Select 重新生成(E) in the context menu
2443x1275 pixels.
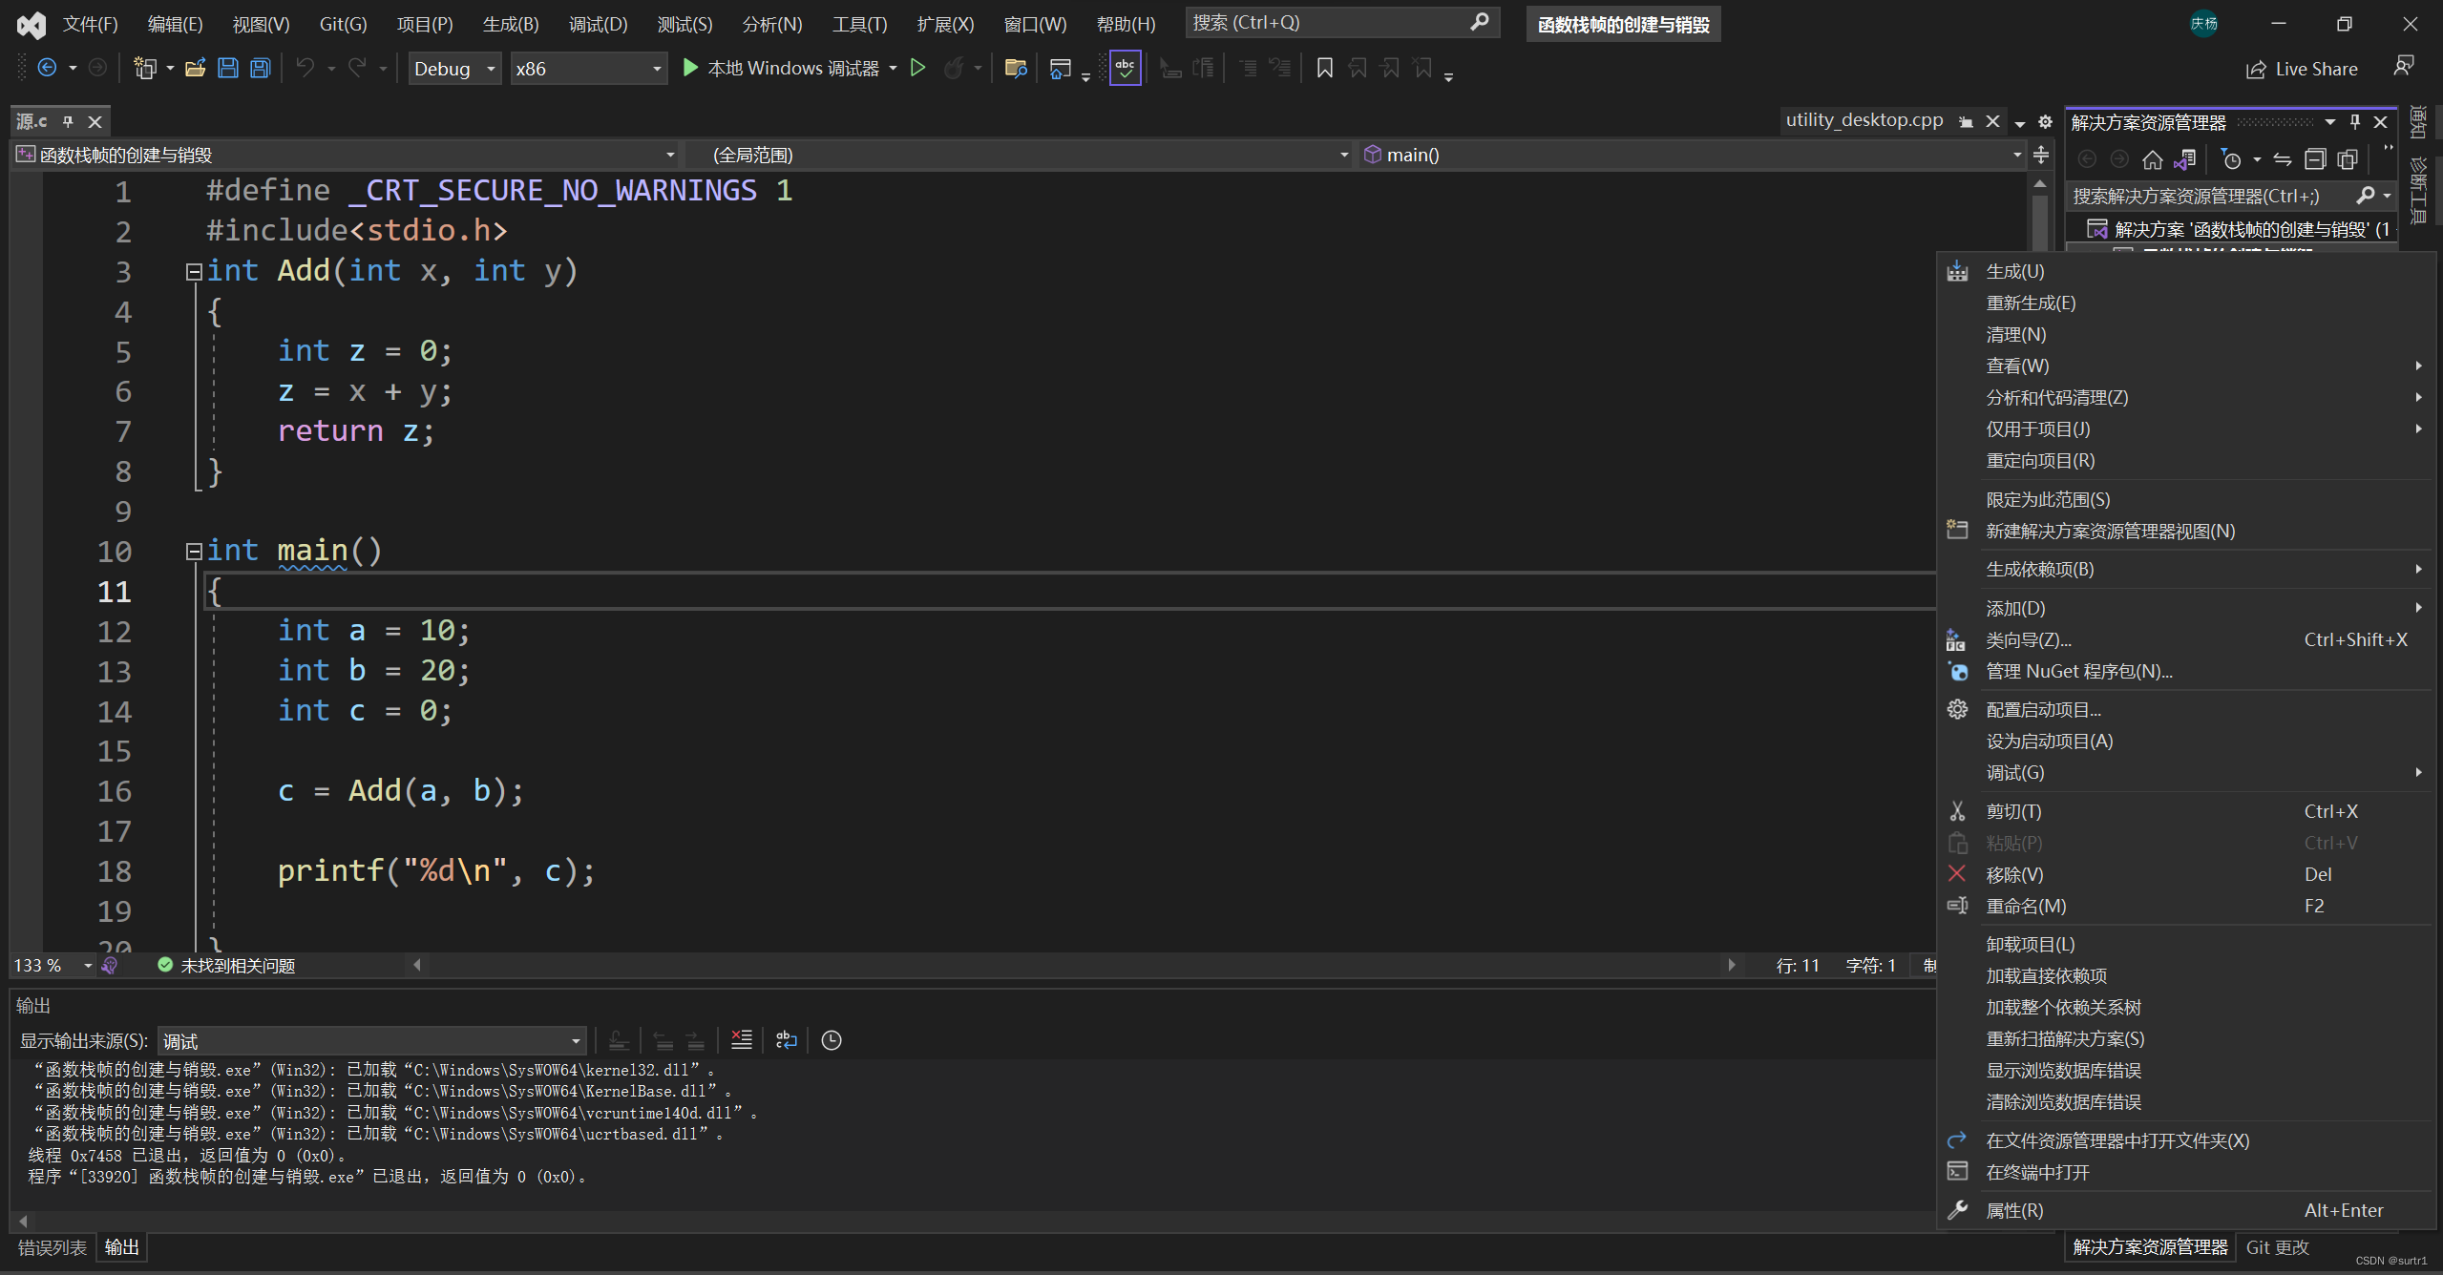2031,303
